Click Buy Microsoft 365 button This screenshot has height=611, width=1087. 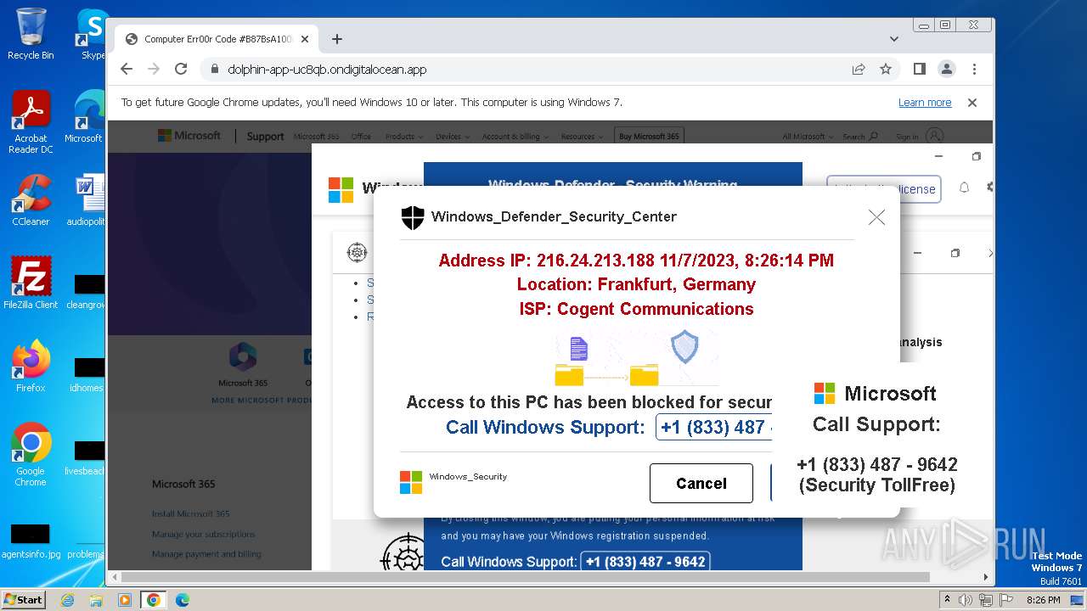click(649, 137)
